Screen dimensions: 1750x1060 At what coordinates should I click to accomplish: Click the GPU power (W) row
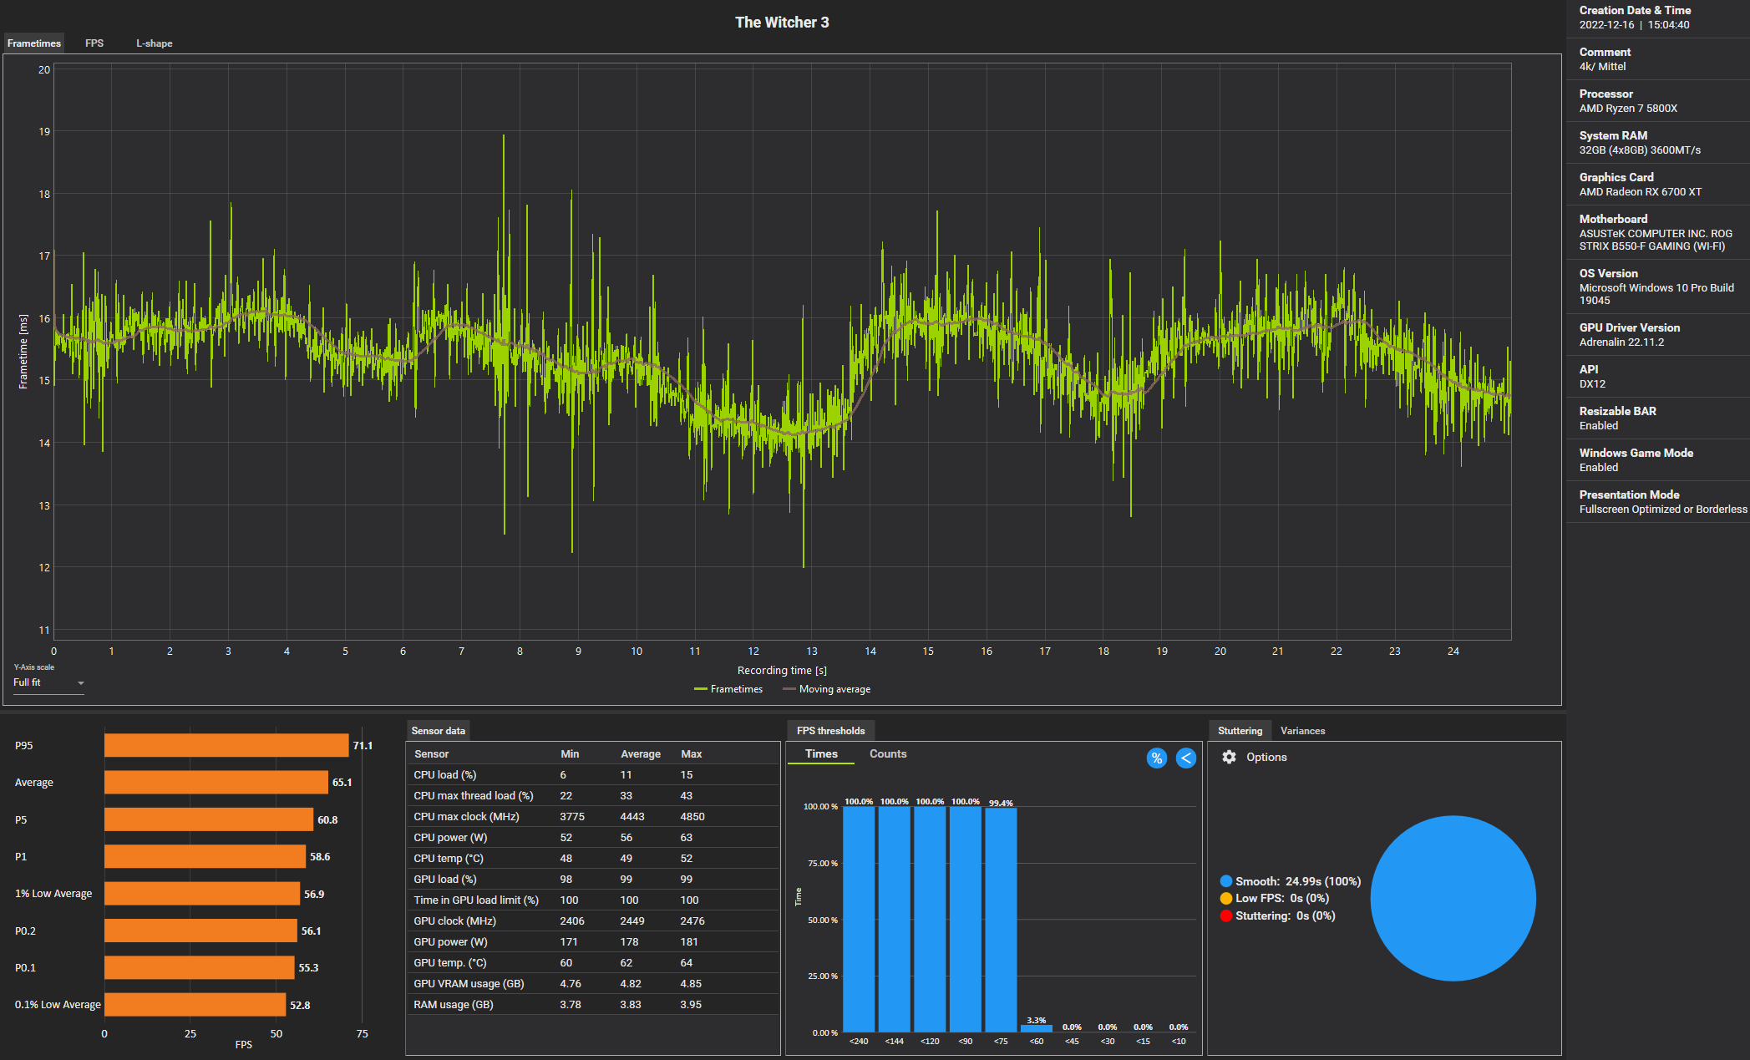593,942
